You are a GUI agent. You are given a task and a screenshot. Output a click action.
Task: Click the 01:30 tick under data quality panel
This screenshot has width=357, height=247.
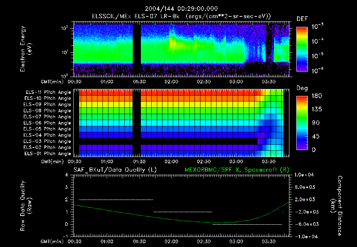pos(139,241)
